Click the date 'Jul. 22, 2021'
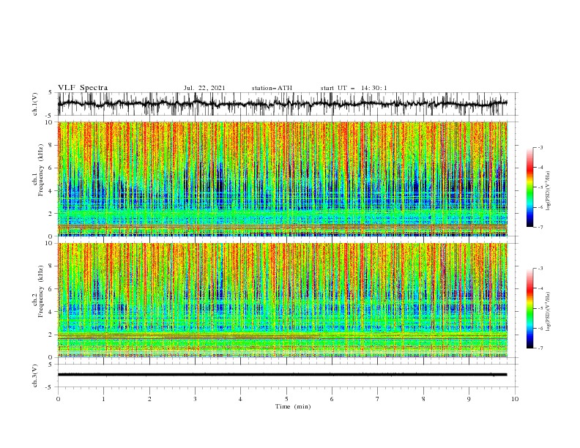Screen dimensions: 580x448 pyautogui.click(x=204, y=88)
